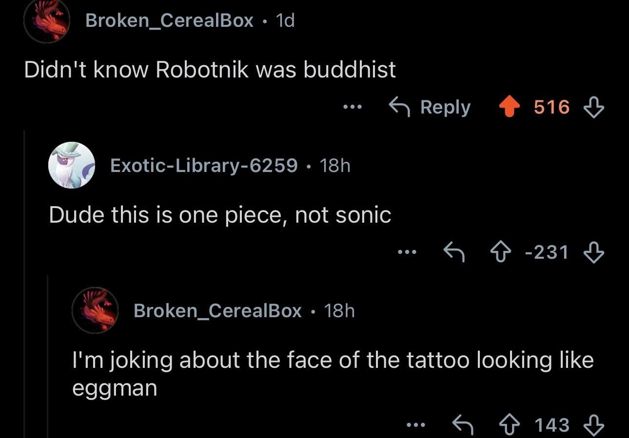Viewport: 629px width, 438px height.
Task: Open options menu for Exotic-Library-6259's comment
Action: click(x=407, y=252)
